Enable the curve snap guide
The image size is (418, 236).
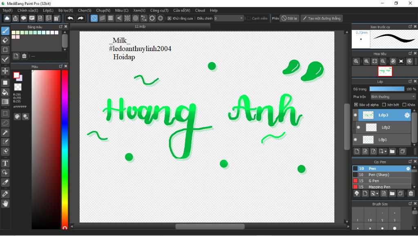tap(144, 18)
